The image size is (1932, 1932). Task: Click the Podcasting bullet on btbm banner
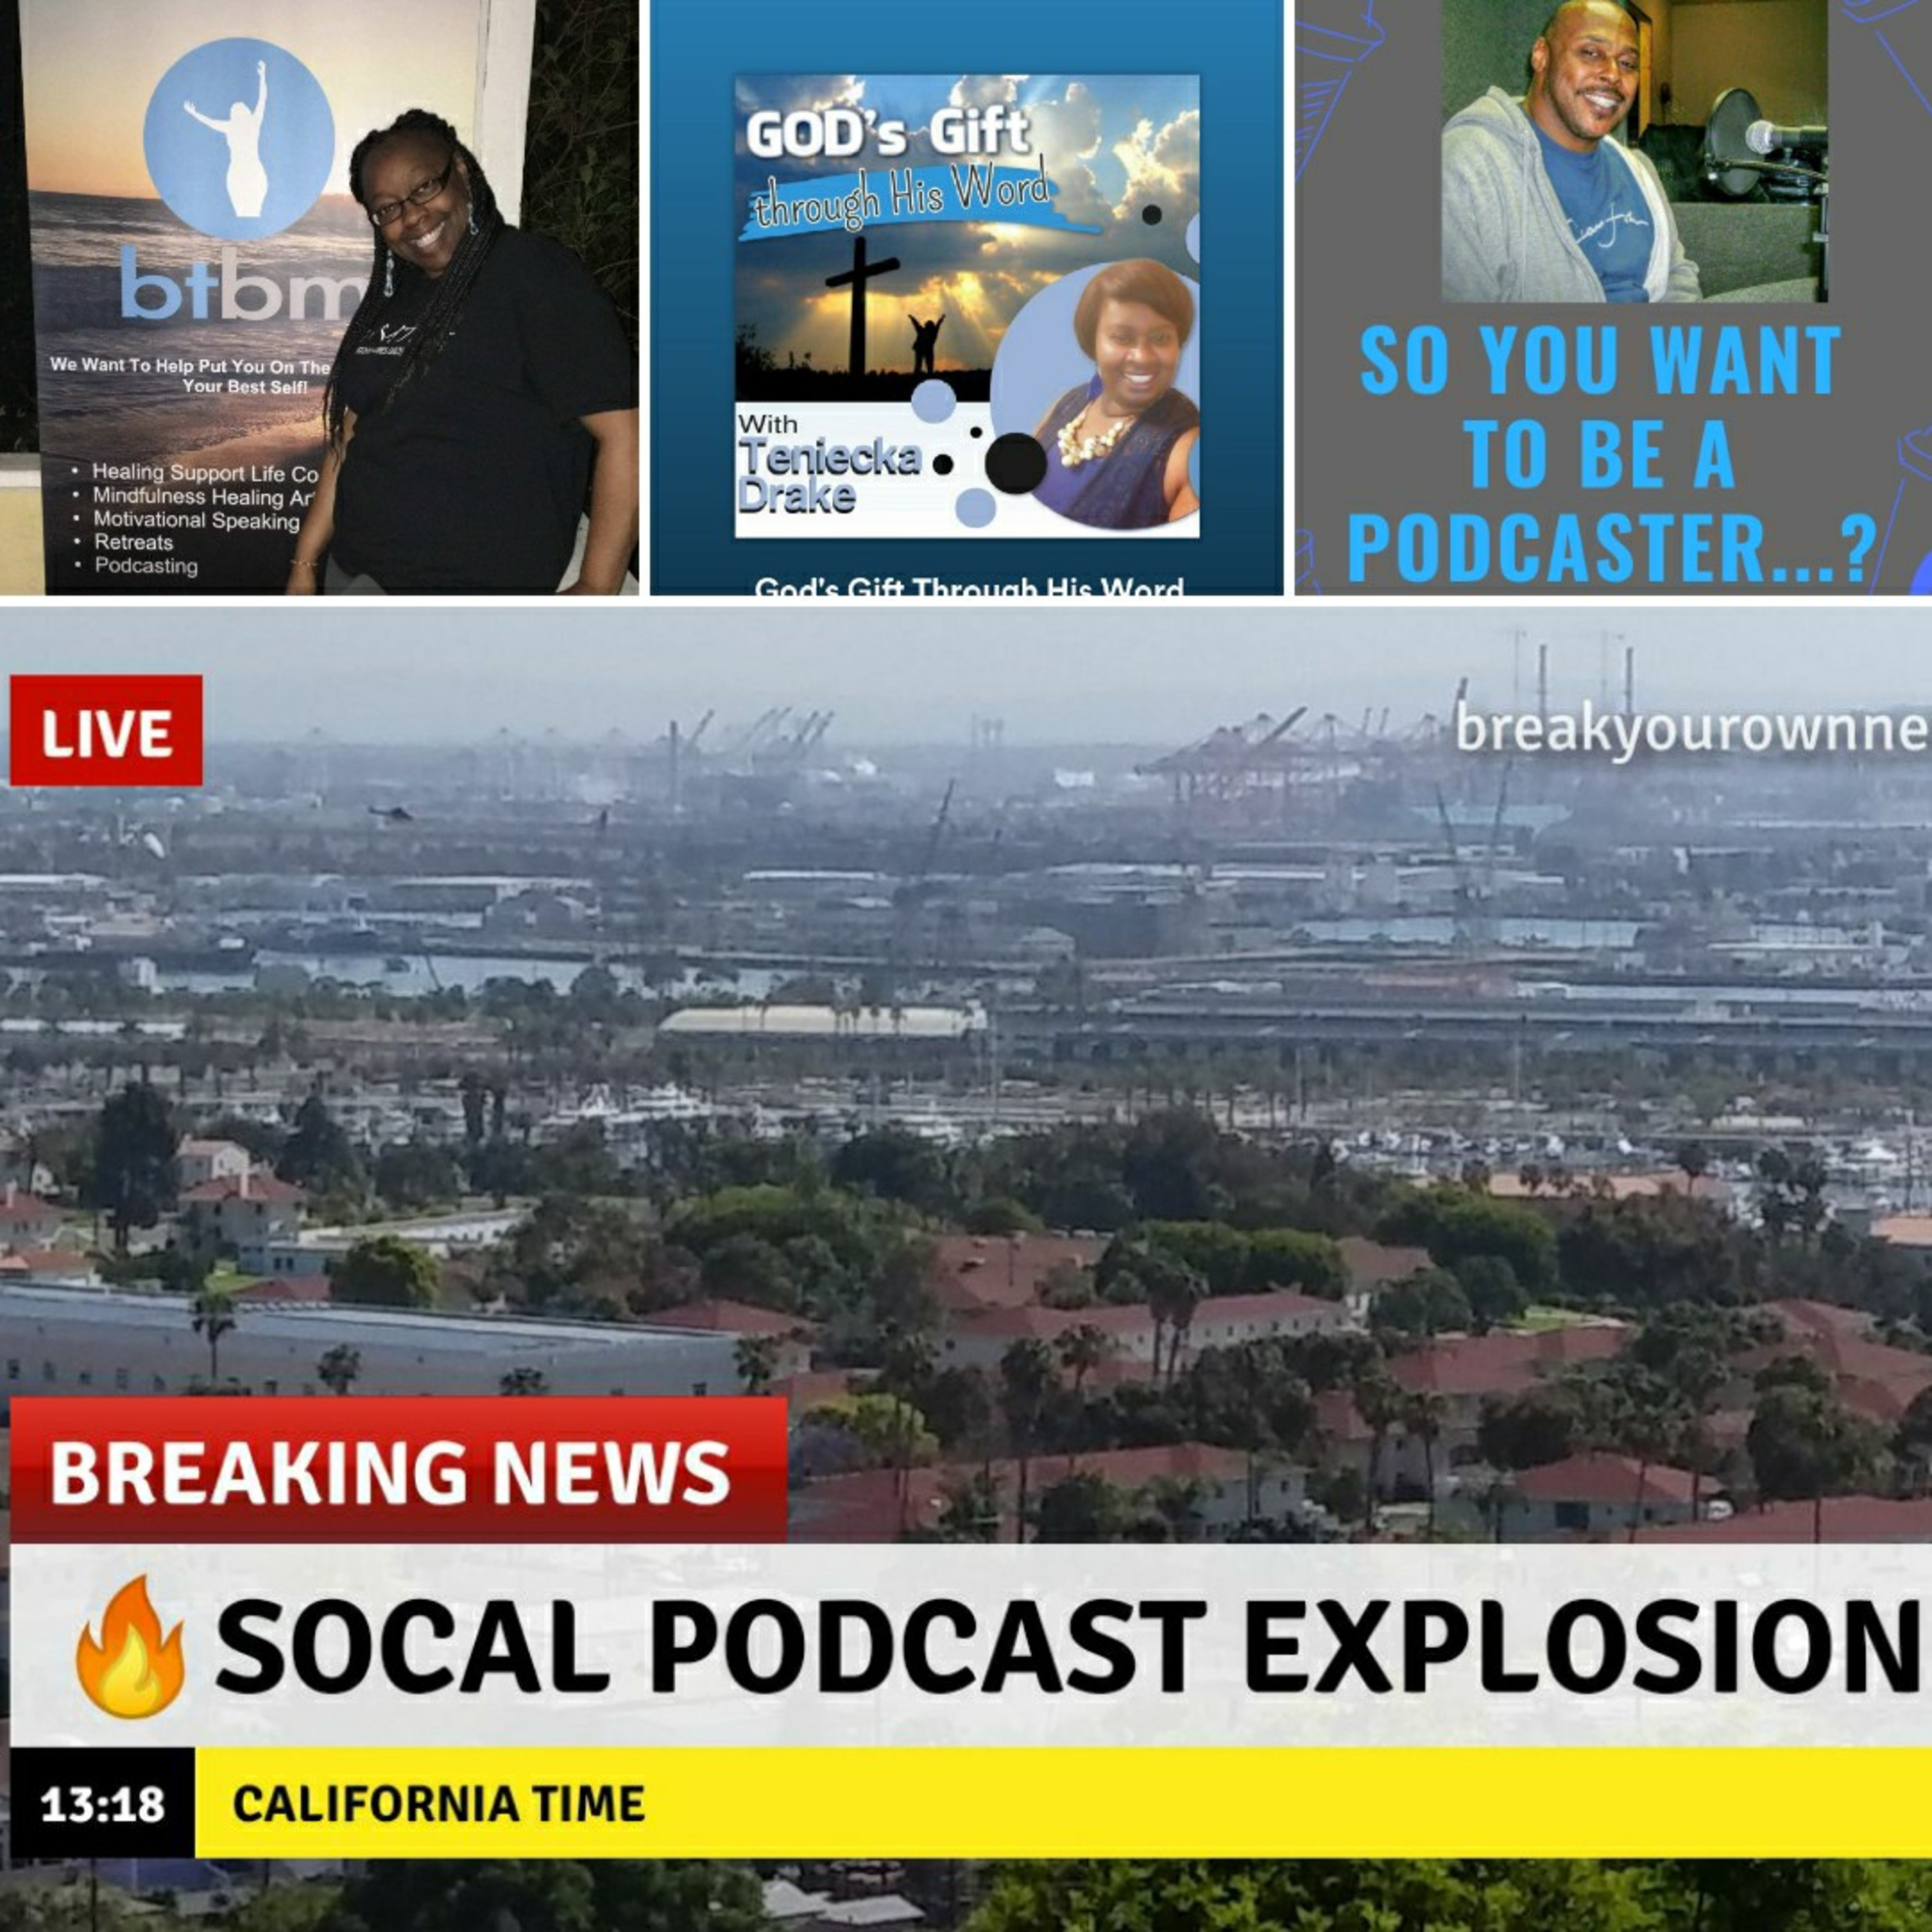coord(146,566)
